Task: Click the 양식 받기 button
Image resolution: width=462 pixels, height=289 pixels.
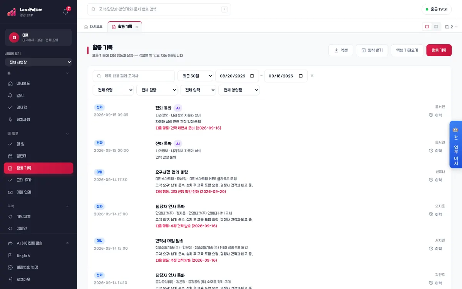Action: coord(372,50)
